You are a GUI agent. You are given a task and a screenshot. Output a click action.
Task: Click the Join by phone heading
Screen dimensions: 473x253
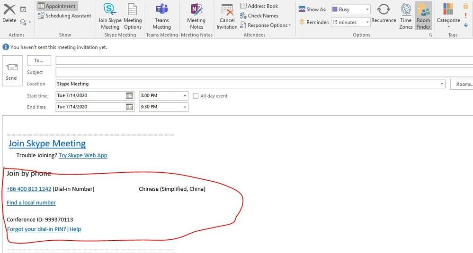click(29, 174)
